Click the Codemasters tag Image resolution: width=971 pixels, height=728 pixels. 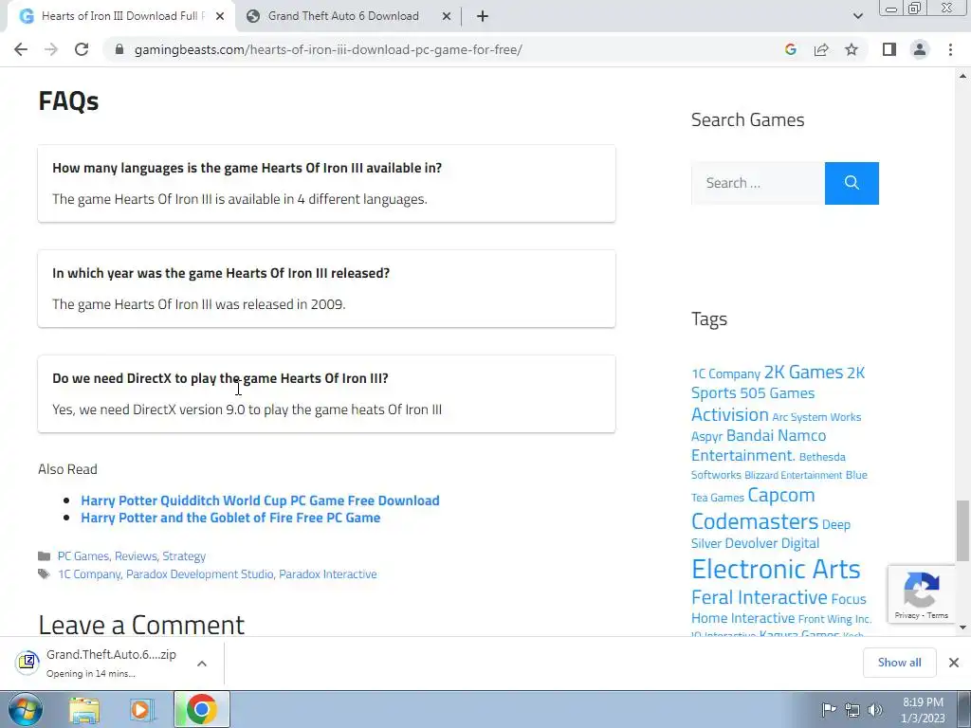pyautogui.click(x=755, y=521)
